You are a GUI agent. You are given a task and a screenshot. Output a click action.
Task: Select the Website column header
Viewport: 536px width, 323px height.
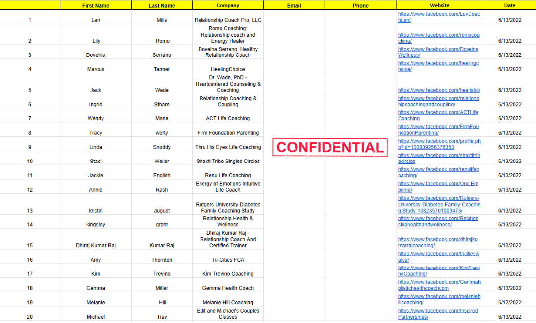[440, 5]
